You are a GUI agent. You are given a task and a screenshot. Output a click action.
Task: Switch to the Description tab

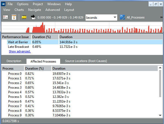point(14,61)
